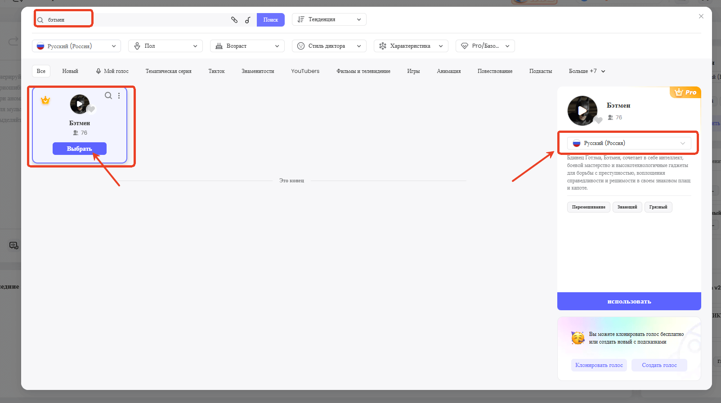Click the magnifier icon on Бэтмен card

(108, 95)
